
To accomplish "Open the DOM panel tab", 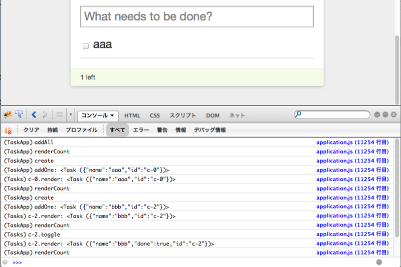I will [x=213, y=115].
